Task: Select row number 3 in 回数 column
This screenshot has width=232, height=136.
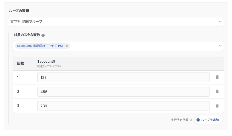Action: coord(18,106)
